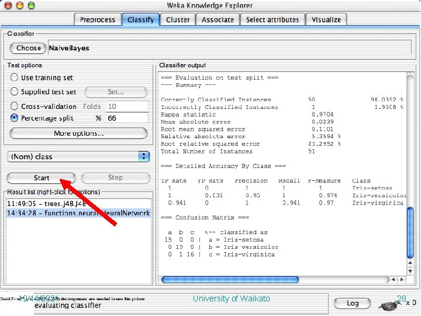Open the Select attributes tab
Image resolution: width=421 pixels, height=316 pixels.
[272, 20]
